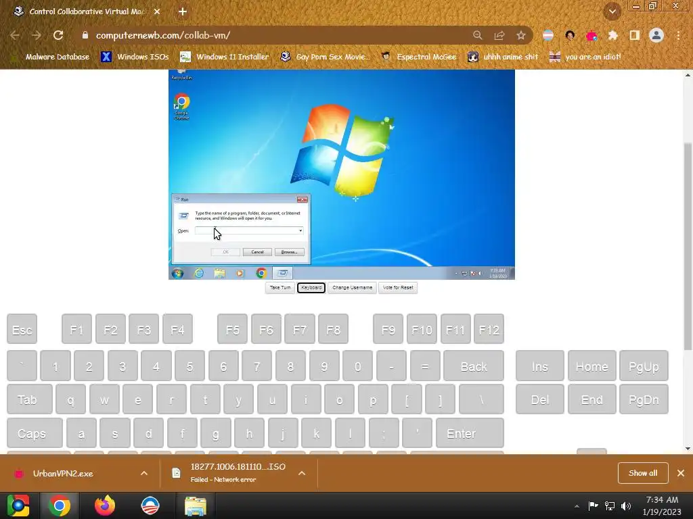This screenshot has width=693, height=519.
Task: Click the volume speaker tray icon
Action: (626, 505)
